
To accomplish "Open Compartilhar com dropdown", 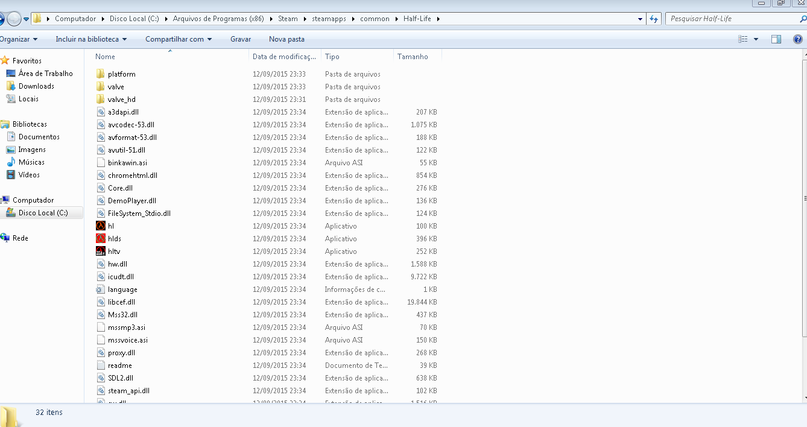I will (179, 39).
